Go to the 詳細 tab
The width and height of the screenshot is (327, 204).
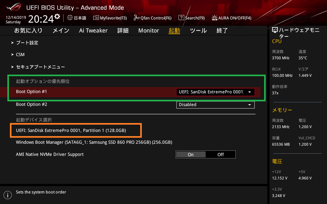click(x=123, y=31)
